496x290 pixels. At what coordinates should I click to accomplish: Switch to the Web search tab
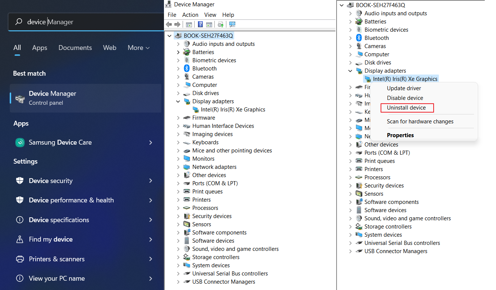coord(110,48)
